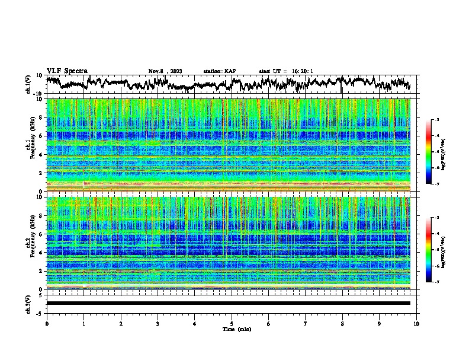This screenshot has width=469, height=363.
Task: Click the "ch.3(V)" axis label
Action: click(x=28, y=304)
